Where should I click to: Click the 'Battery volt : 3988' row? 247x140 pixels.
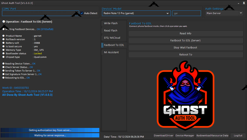[21, 43]
